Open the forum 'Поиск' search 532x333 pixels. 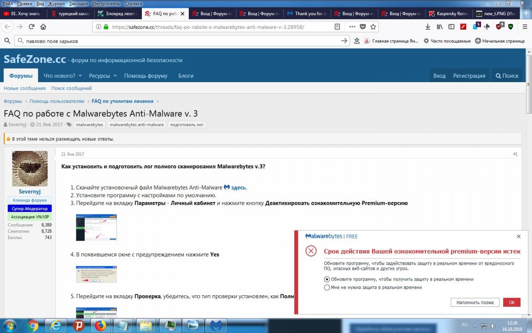pos(507,75)
